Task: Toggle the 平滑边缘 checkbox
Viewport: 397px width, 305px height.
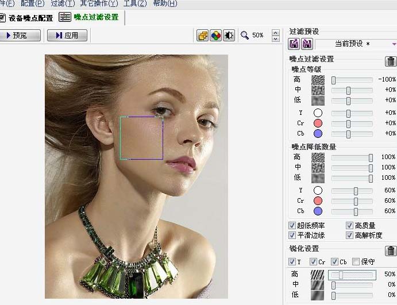Action: pos(292,235)
